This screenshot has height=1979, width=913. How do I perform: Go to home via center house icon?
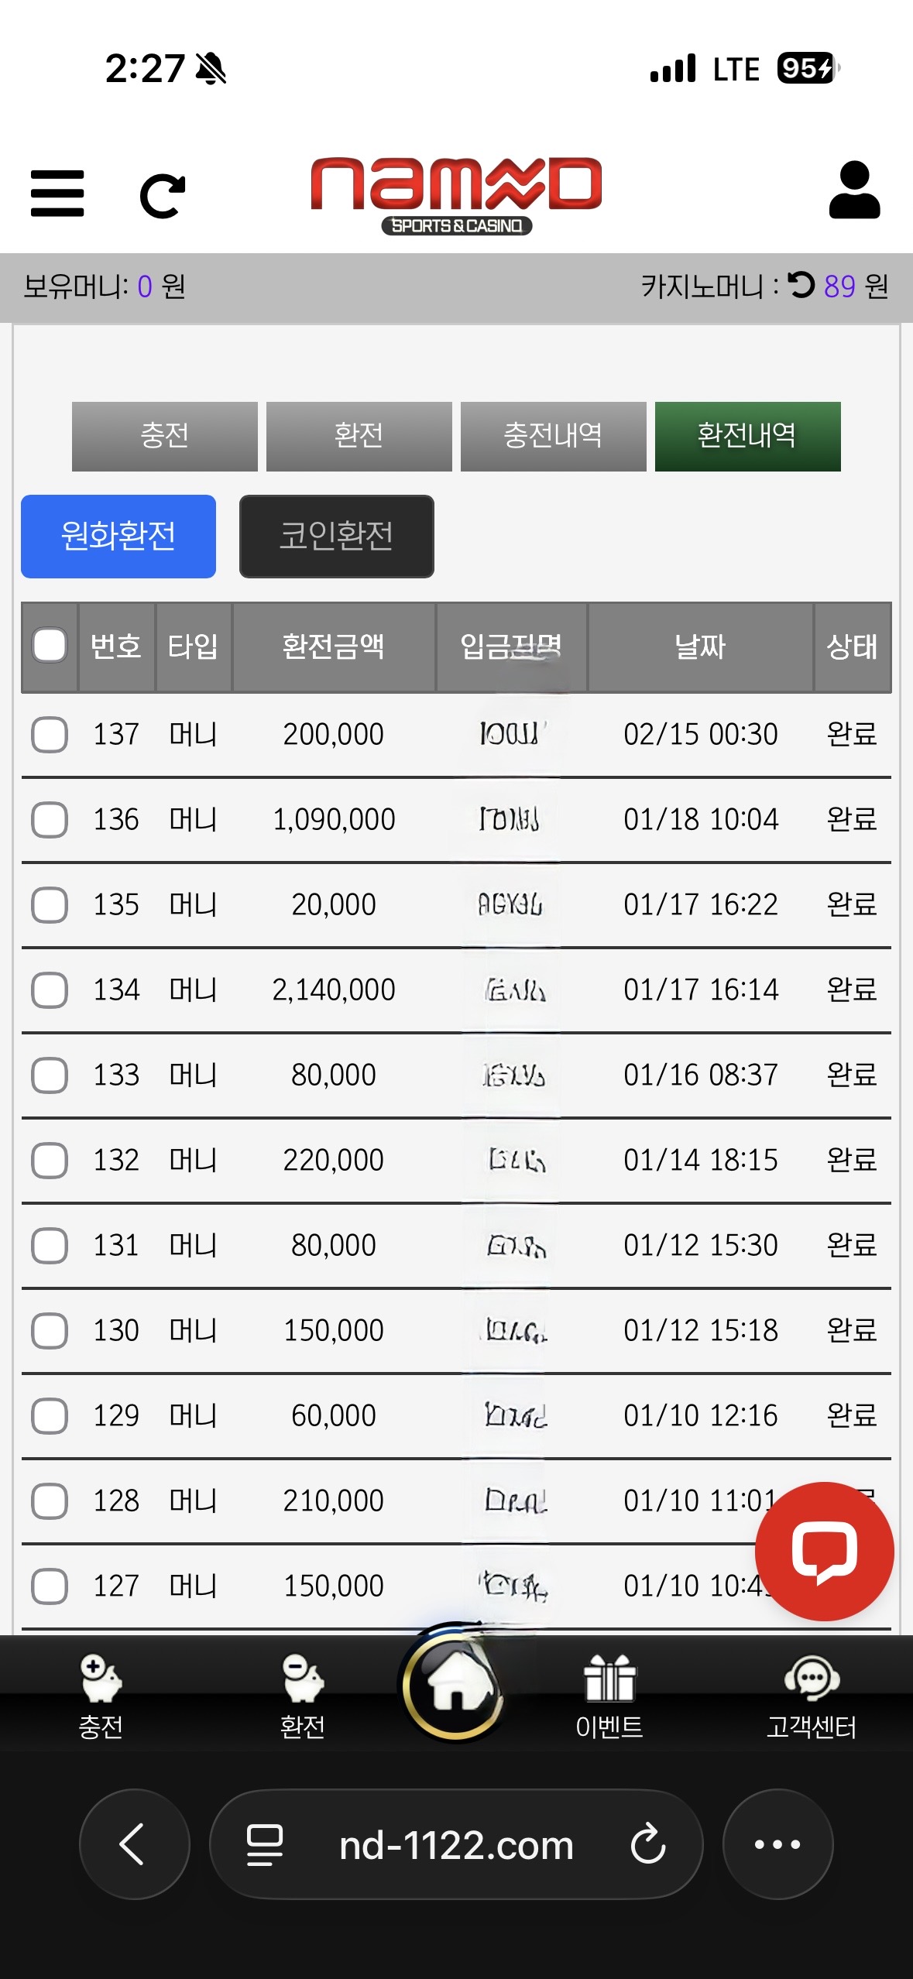(x=455, y=1683)
